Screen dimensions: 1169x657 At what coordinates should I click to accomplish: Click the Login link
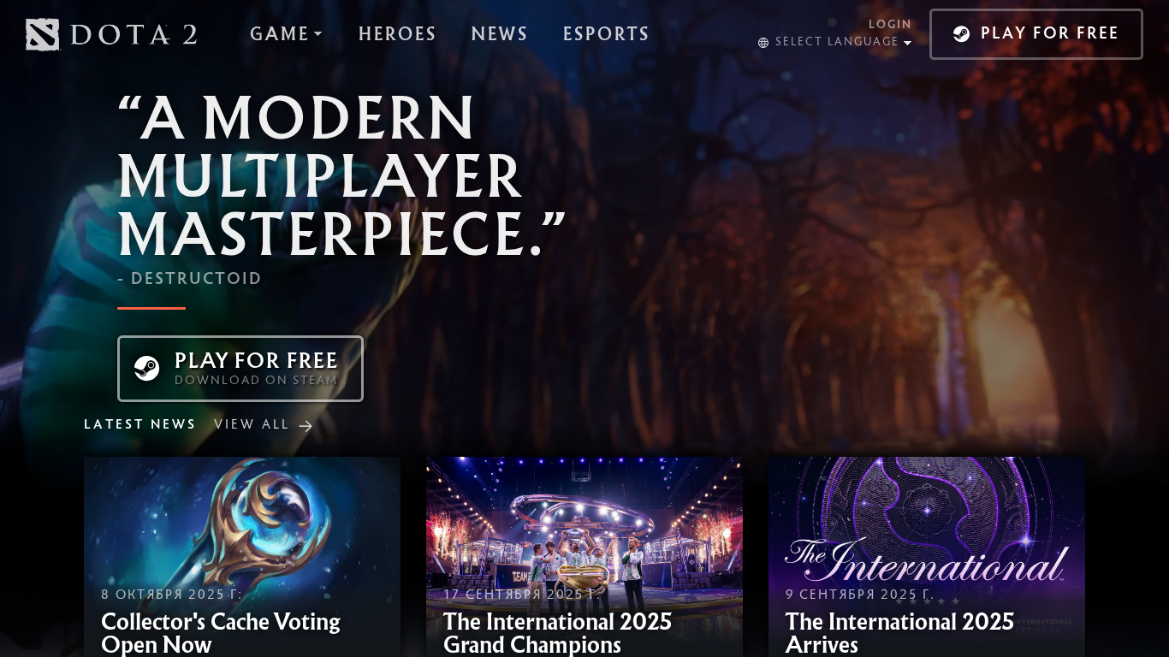coord(890,24)
